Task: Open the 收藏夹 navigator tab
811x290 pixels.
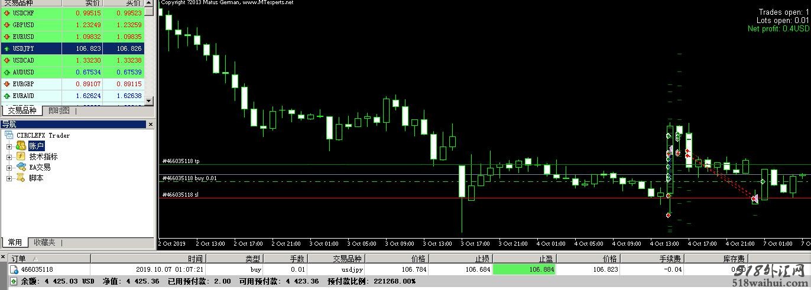Action: click(x=44, y=242)
